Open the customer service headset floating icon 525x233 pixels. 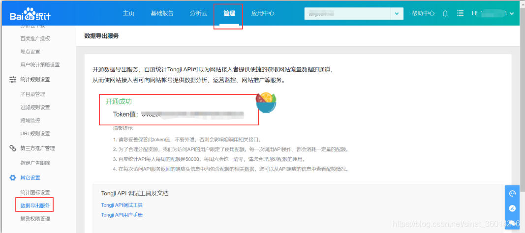coord(512,193)
